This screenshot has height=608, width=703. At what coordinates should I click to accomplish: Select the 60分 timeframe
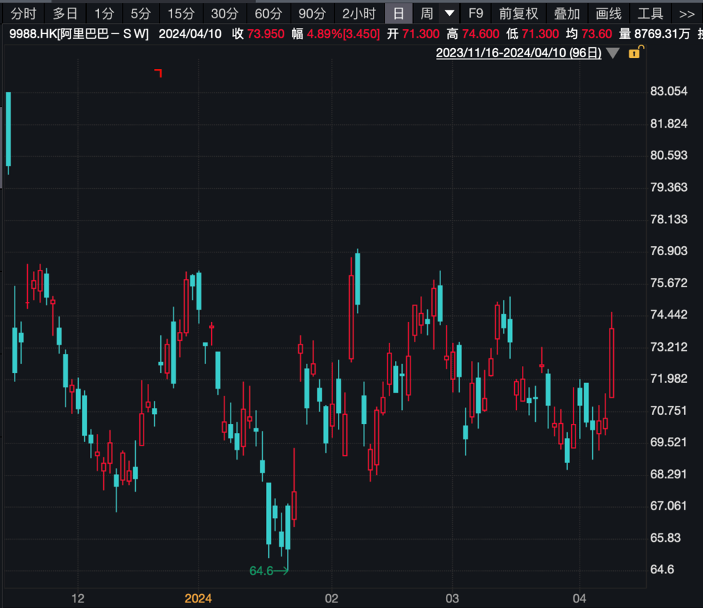tap(268, 13)
